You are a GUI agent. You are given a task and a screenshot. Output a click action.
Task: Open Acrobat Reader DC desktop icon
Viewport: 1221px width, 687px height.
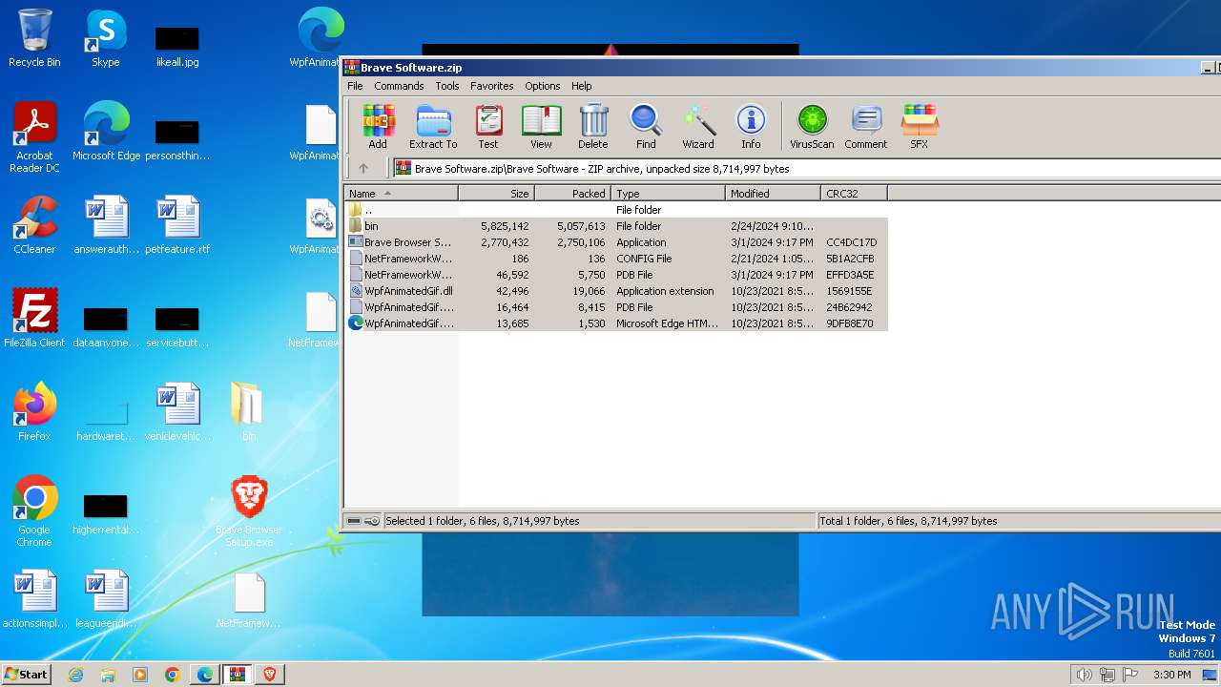(x=34, y=137)
